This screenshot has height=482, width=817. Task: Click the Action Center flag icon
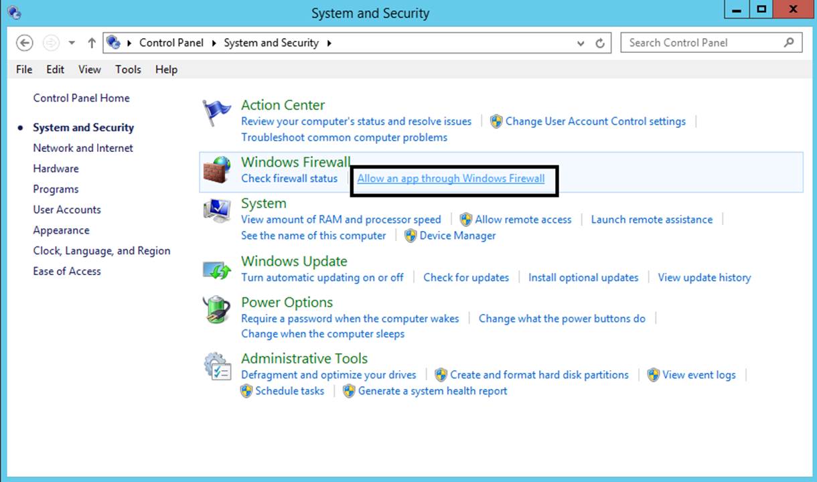pyautogui.click(x=216, y=112)
